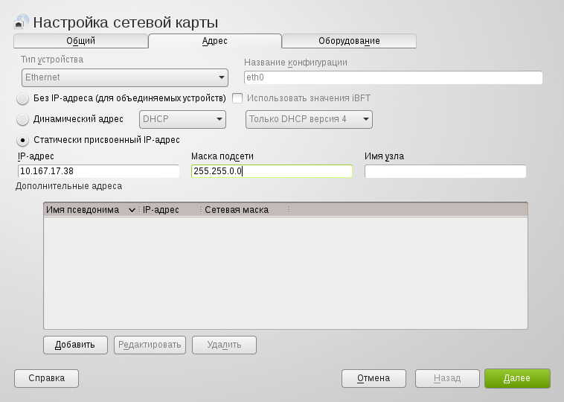Select the Адрес tab
The height and width of the screenshot is (402, 564).
pyautogui.click(x=214, y=41)
